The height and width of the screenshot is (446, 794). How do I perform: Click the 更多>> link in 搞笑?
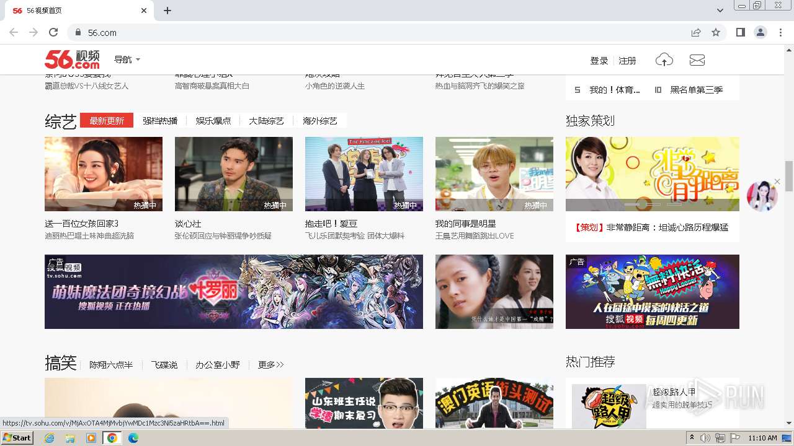pyautogui.click(x=271, y=365)
